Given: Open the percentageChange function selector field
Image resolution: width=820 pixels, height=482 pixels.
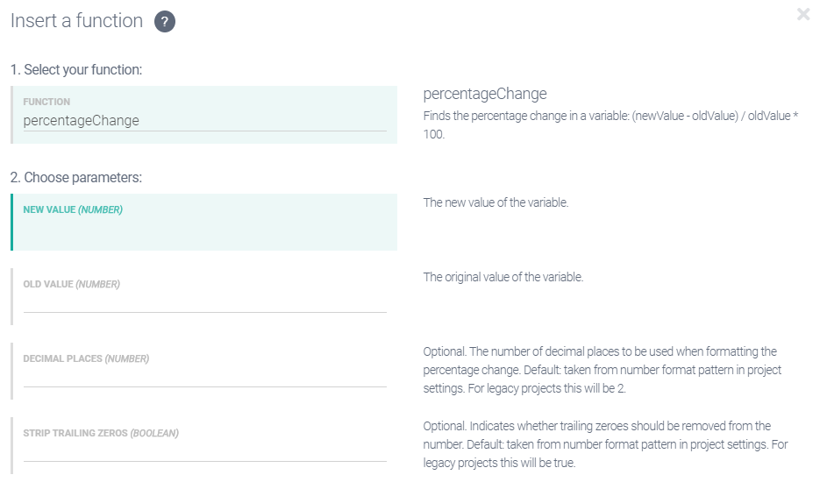Looking at the screenshot, I should pos(204,121).
